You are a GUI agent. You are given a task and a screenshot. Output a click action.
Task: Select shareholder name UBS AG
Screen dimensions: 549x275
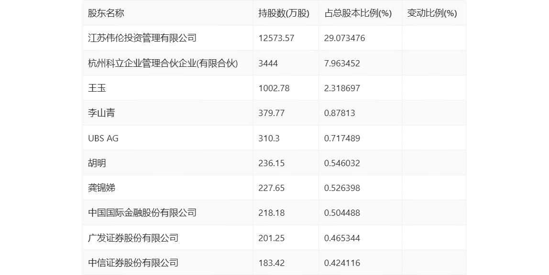click(103, 138)
